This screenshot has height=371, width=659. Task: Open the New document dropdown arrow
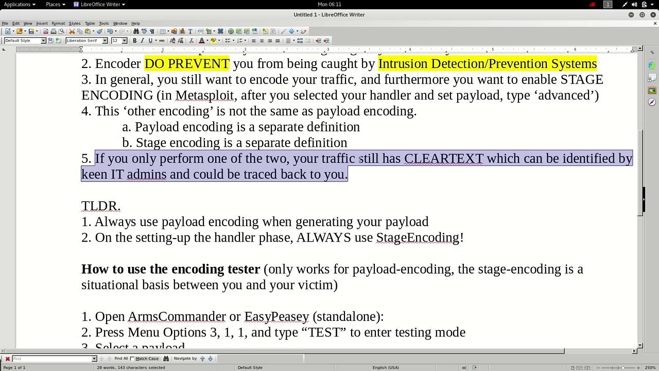point(14,31)
